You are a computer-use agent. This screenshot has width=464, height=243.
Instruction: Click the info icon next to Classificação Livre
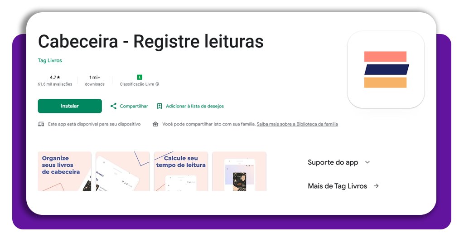coord(157,84)
